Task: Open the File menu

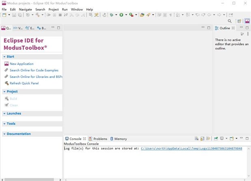Action: (x=4, y=9)
